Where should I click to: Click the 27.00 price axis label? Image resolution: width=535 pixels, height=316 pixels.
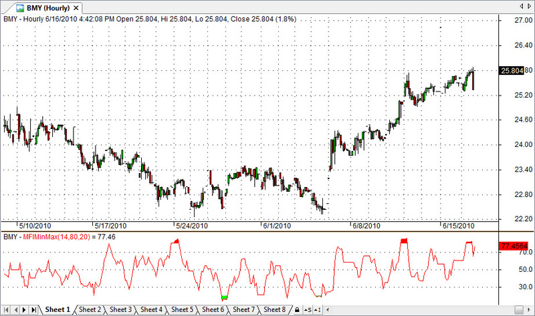524,21
